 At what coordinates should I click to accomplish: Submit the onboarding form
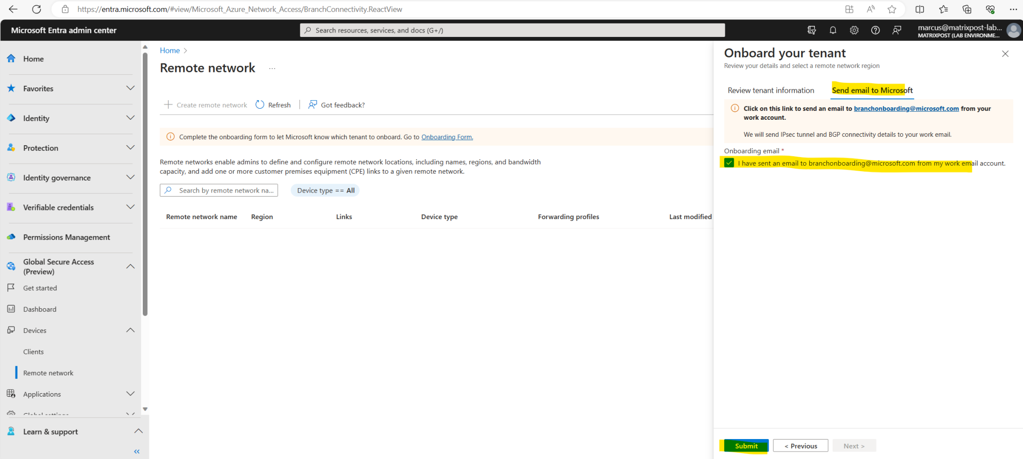(x=745, y=446)
